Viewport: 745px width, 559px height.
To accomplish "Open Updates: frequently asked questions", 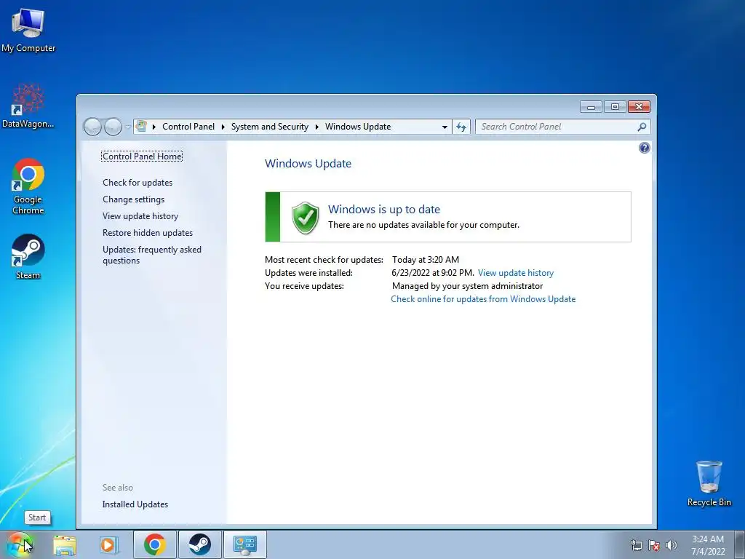I will coord(152,255).
